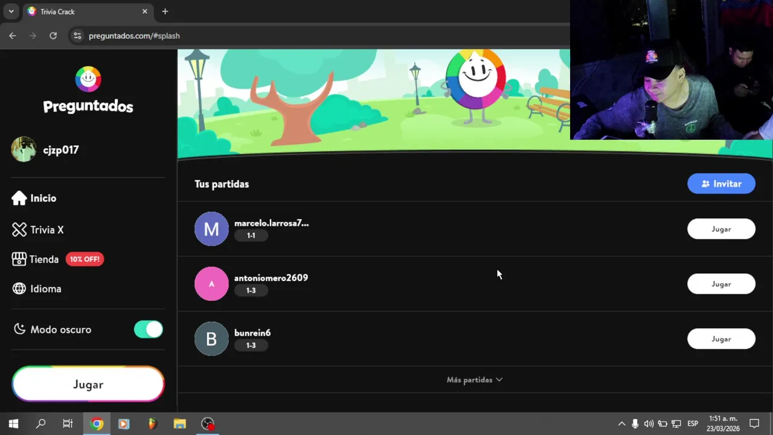Click the address bar URL preguntados.com
This screenshot has width=773, height=435.
coord(134,36)
